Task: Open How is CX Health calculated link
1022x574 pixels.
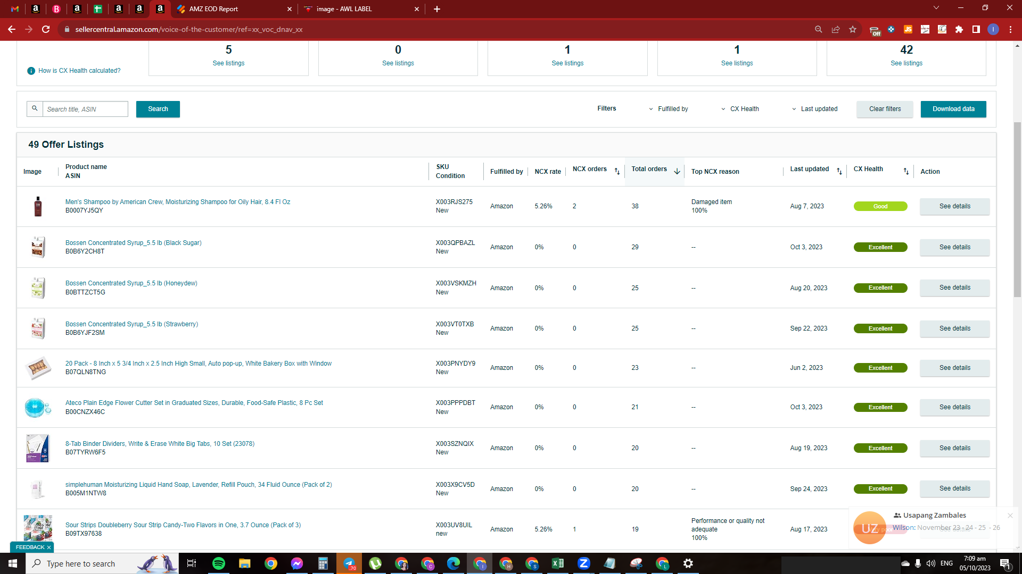Action: (79, 71)
